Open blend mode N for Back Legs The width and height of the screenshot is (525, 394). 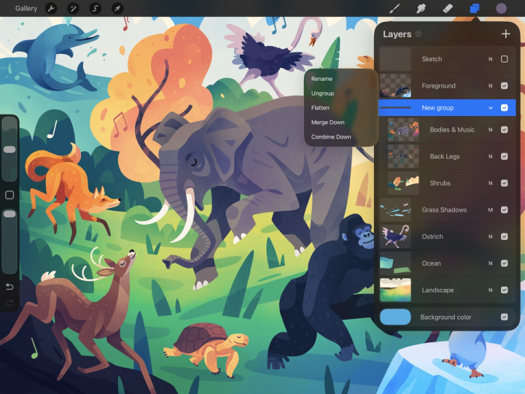(x=491, y=156)
